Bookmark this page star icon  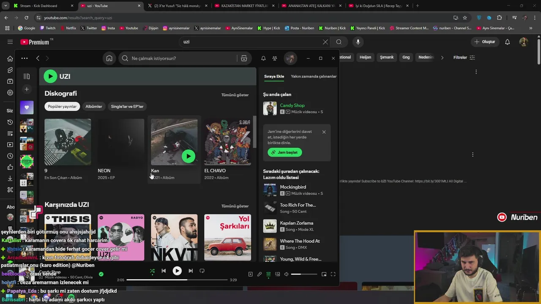coord(465,18)
